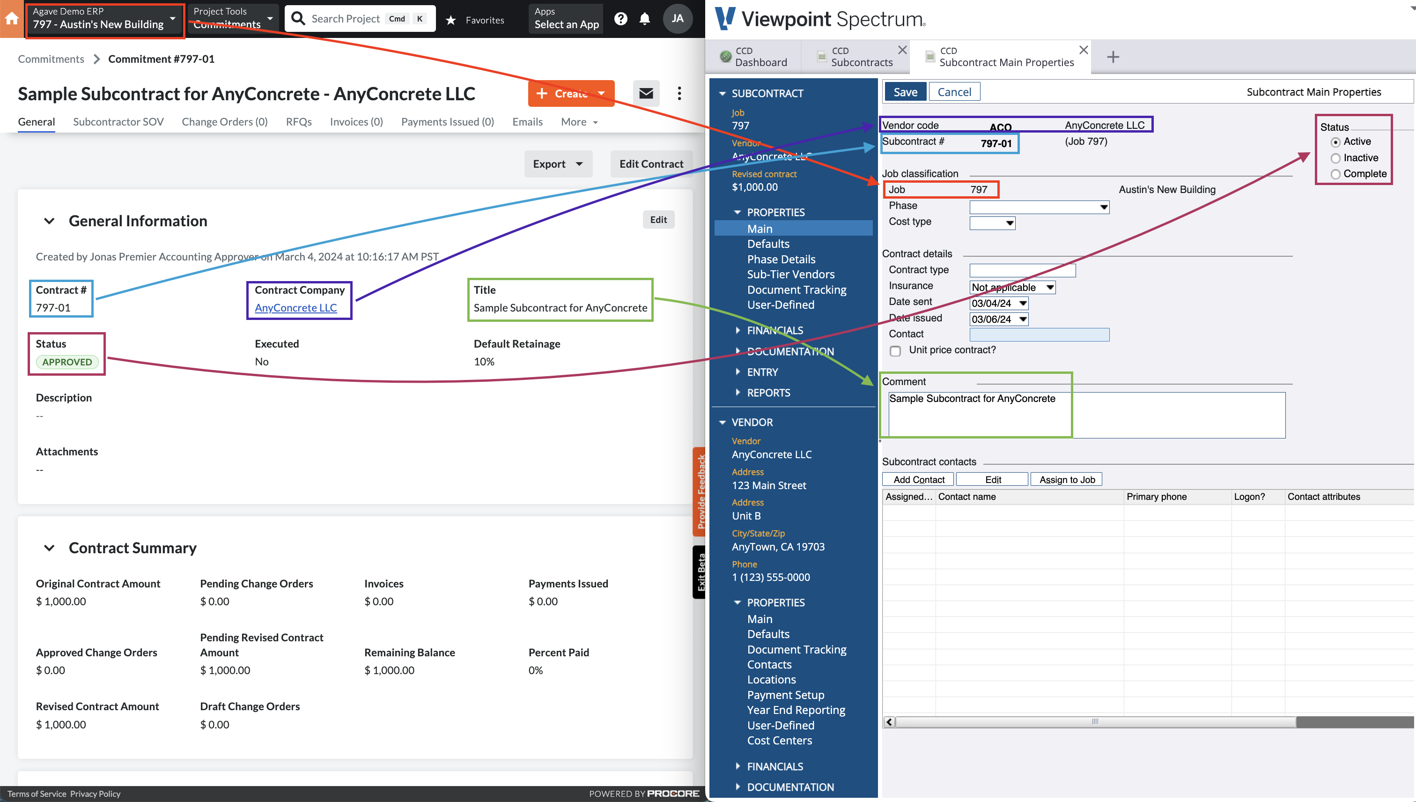Image resolution: width=1416 pixels, height=802 pixels.
Task: Click the Exit Beta side tab
Action: 699,572
